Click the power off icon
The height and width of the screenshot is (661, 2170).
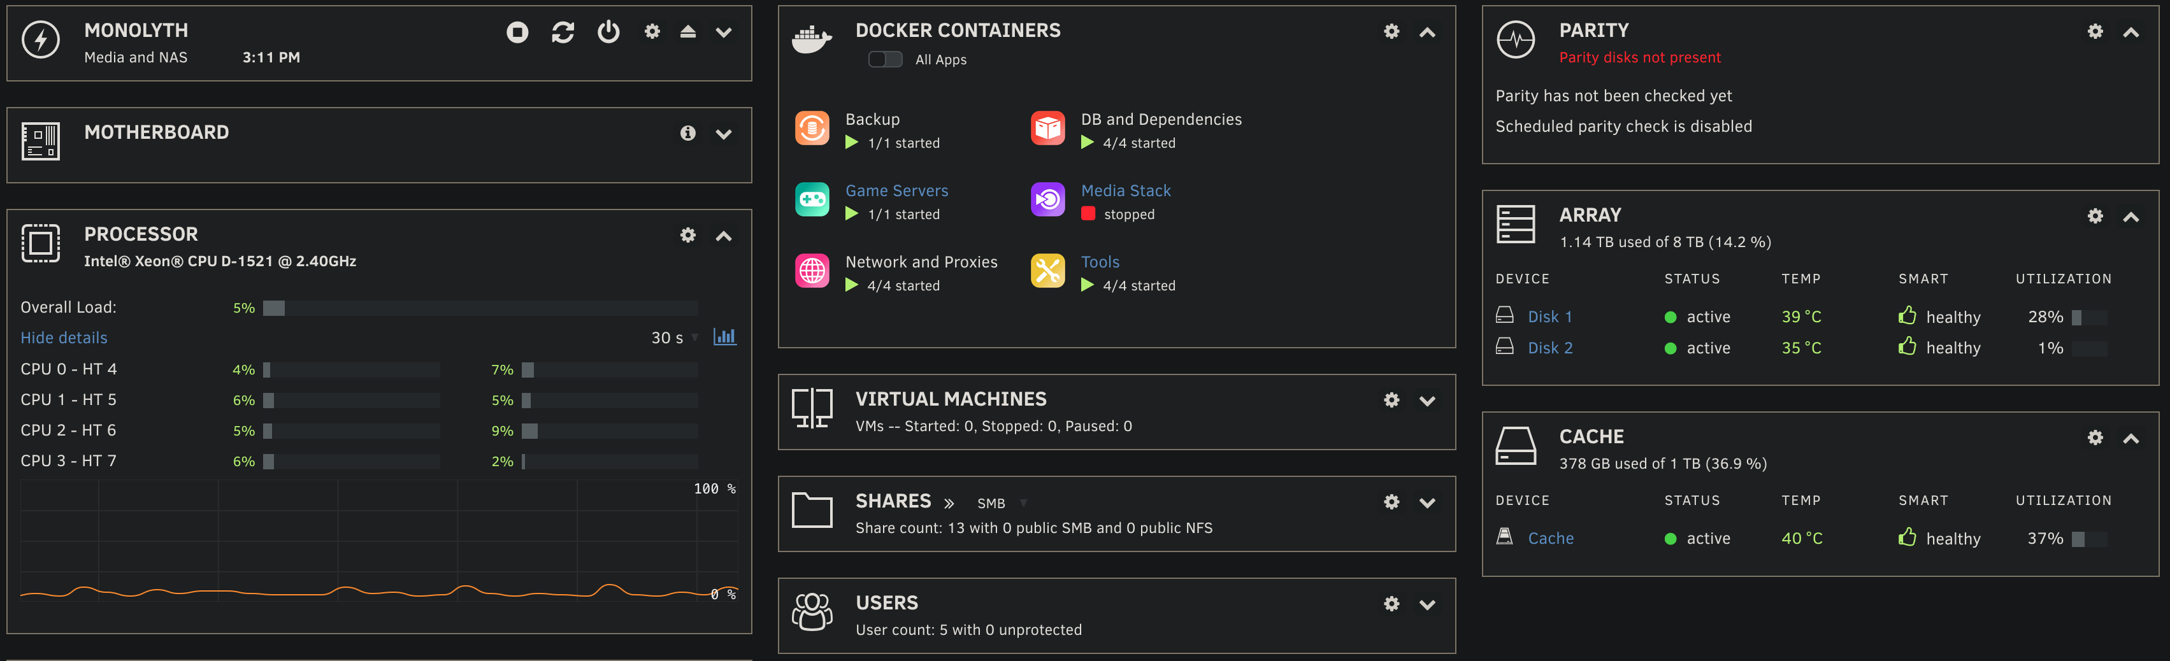pyautogui.click(x=608, y=33)
